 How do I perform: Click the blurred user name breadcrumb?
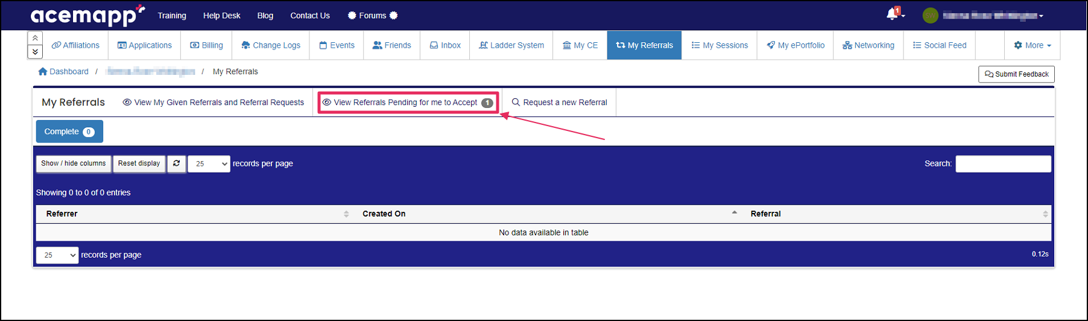pos(150,71)
